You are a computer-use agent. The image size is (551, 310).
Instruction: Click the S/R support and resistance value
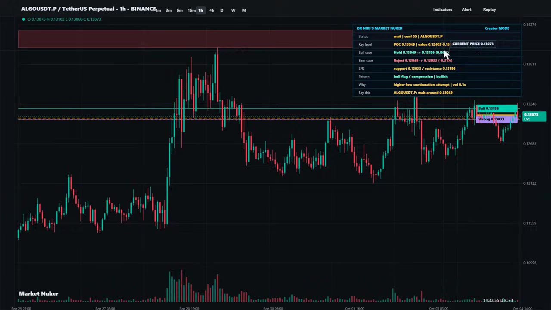[424, 68]
